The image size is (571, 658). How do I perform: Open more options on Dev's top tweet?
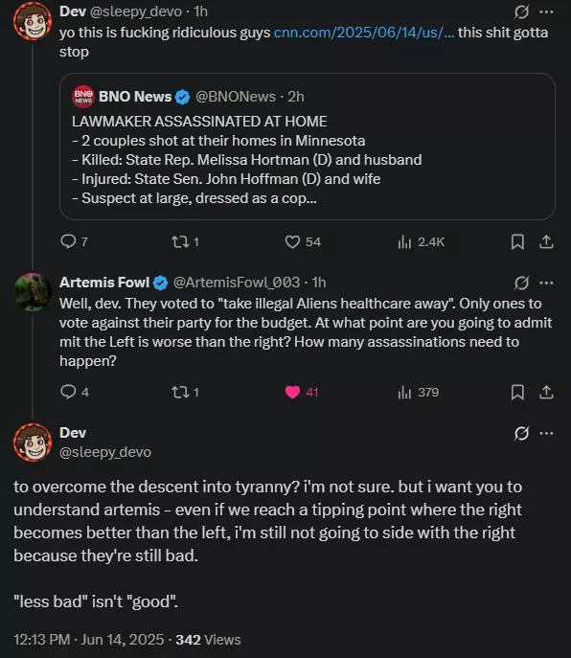point(546,12)
